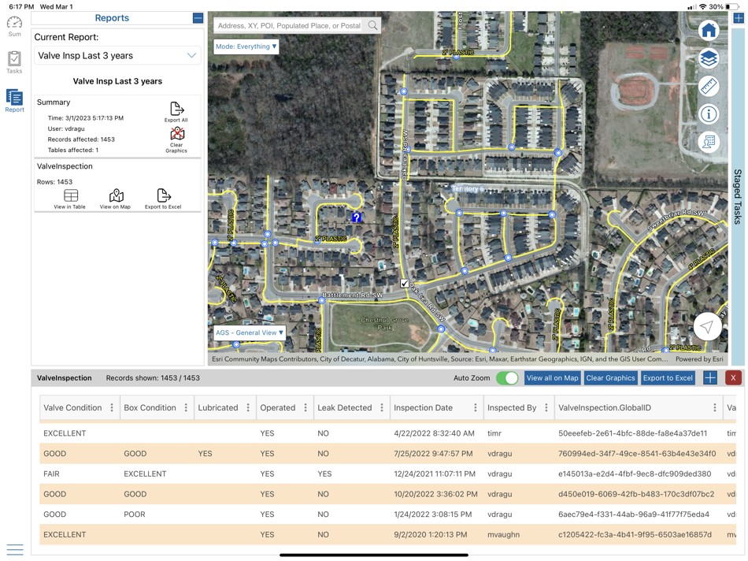Activate the measure ruler tool

coord(709,87)
